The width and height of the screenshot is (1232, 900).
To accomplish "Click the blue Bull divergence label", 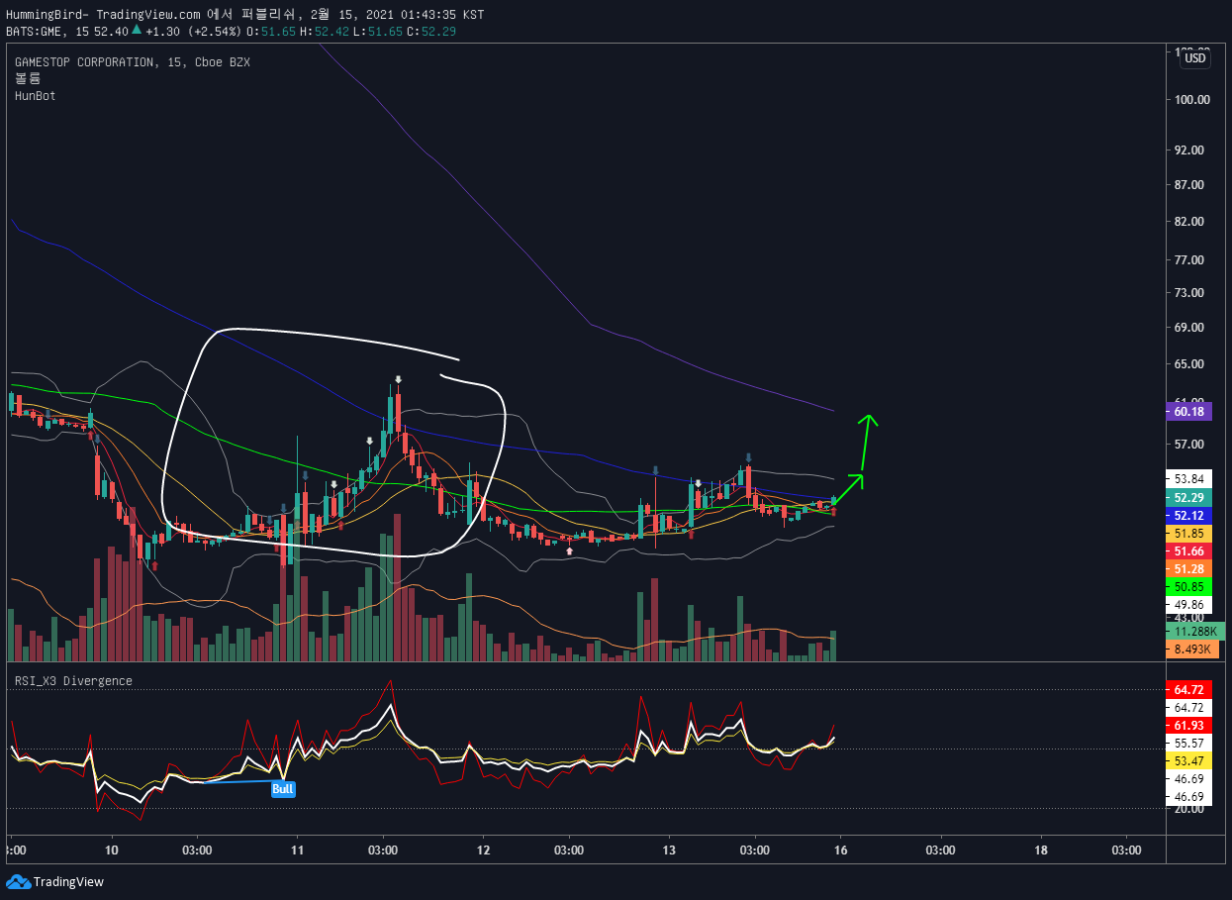I will point(283,789).
